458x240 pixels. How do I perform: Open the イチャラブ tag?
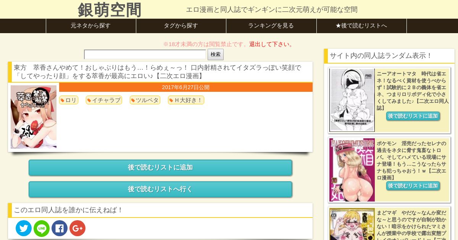104,100
